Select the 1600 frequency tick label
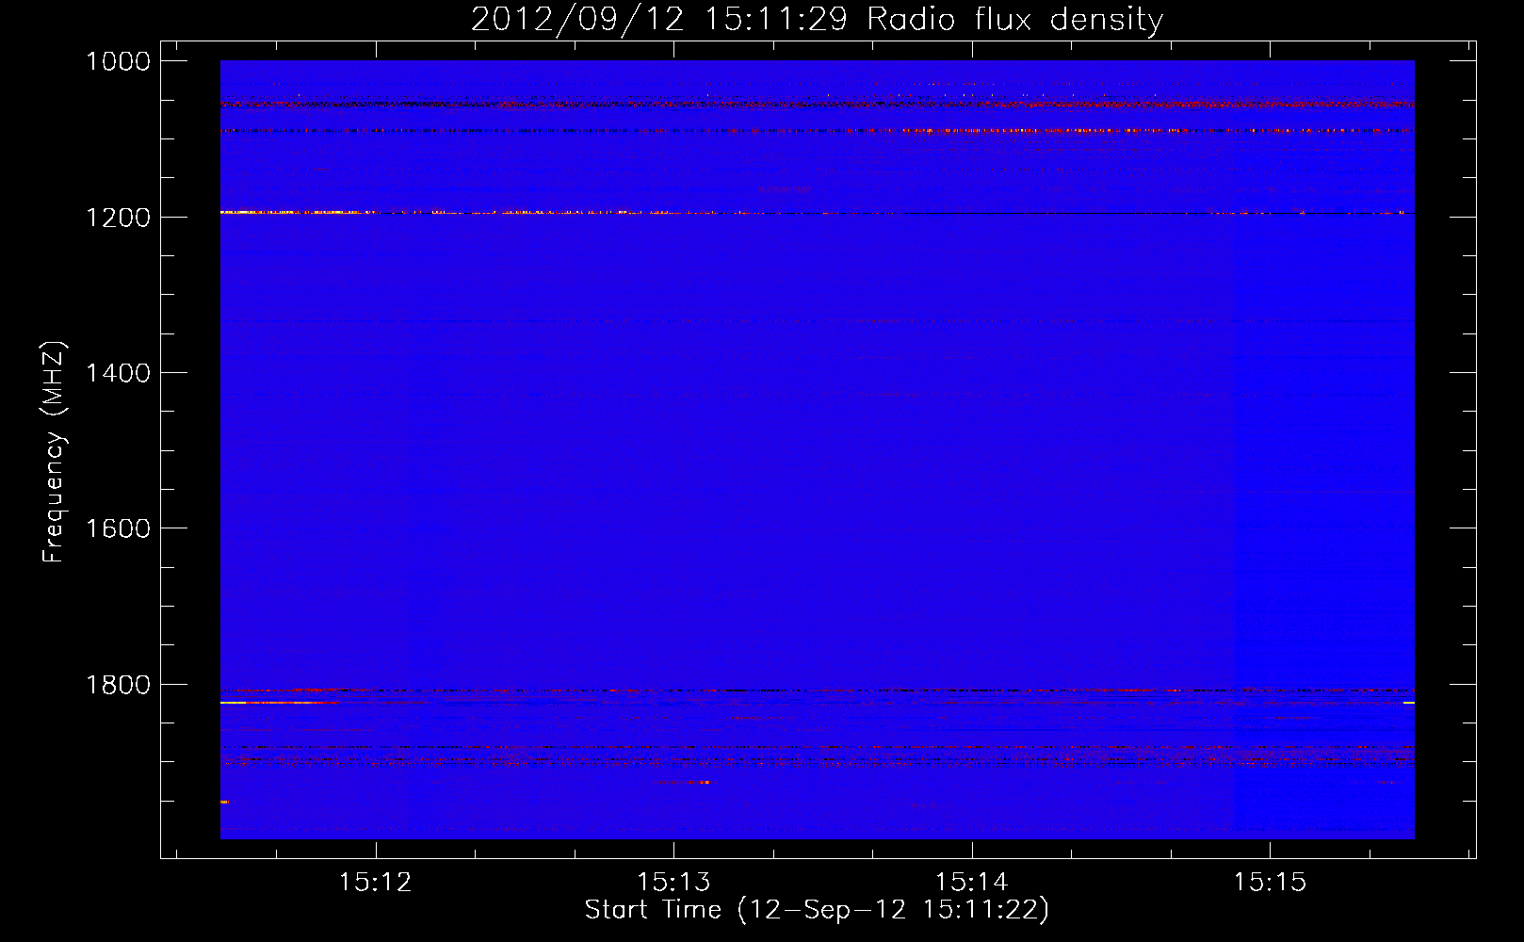 (x=119, y=528)
